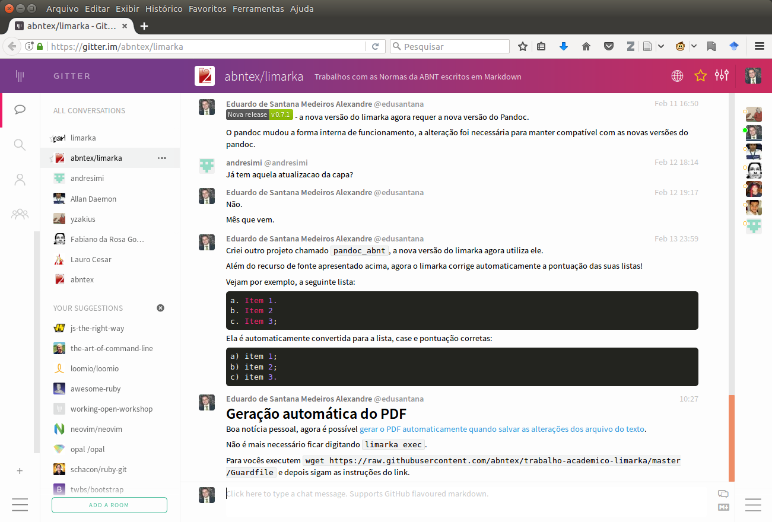Screen dimensions: 772x522
Task: Open the Allan Daemon conversation
Action: (x=110, y=199)
